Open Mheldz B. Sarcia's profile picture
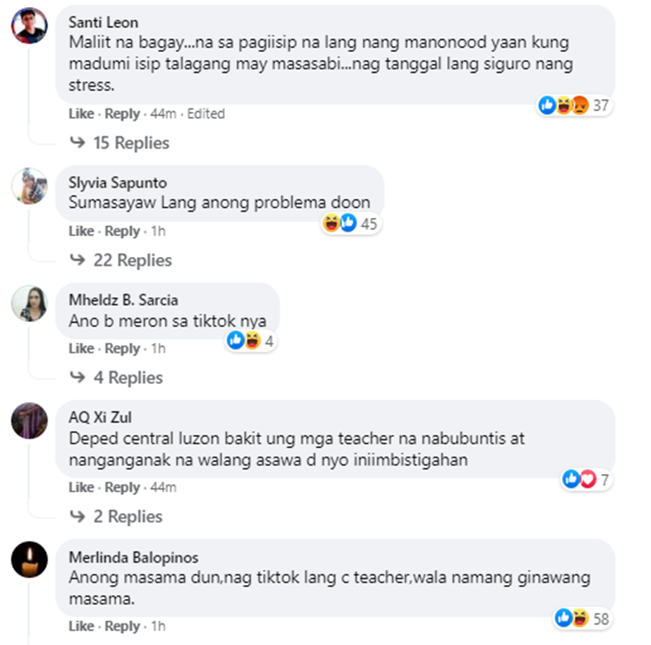Viewport: 651px width, 645px height. coord(29,303)
